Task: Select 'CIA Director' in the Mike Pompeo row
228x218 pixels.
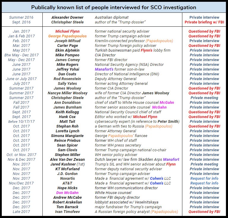Action: (x=105, y=55)
